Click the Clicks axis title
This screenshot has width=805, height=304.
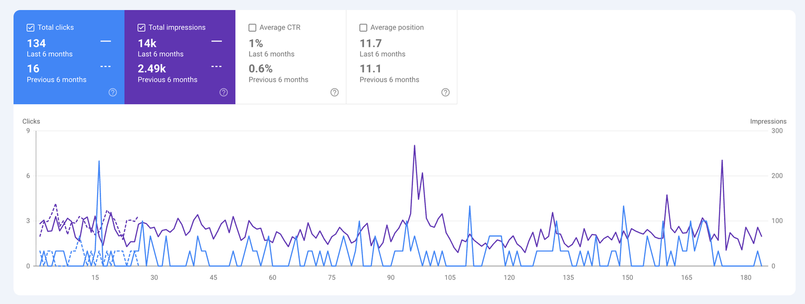pos(31,122)
